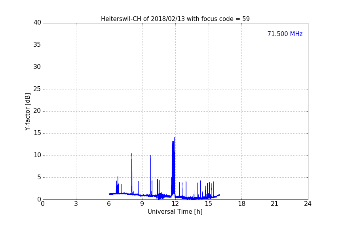
Task: Click the 10 dB spike peak near 8 h
Action: tap(132, 153)
